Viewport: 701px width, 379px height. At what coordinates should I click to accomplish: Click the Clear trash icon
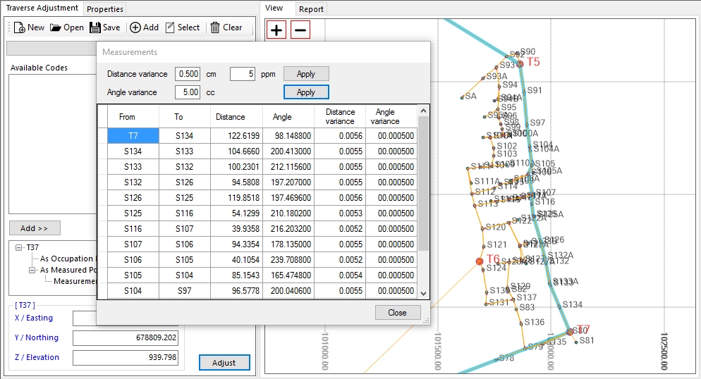(215, 27)
